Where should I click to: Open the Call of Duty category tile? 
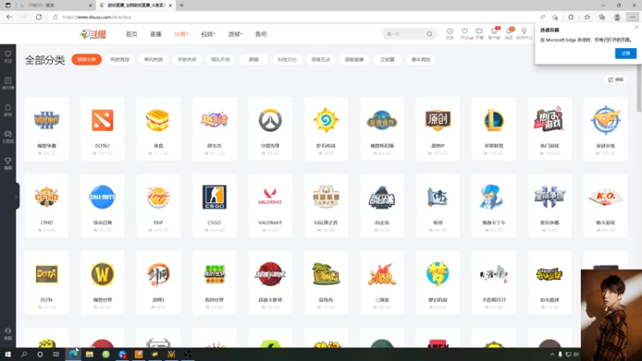point(103,205)
